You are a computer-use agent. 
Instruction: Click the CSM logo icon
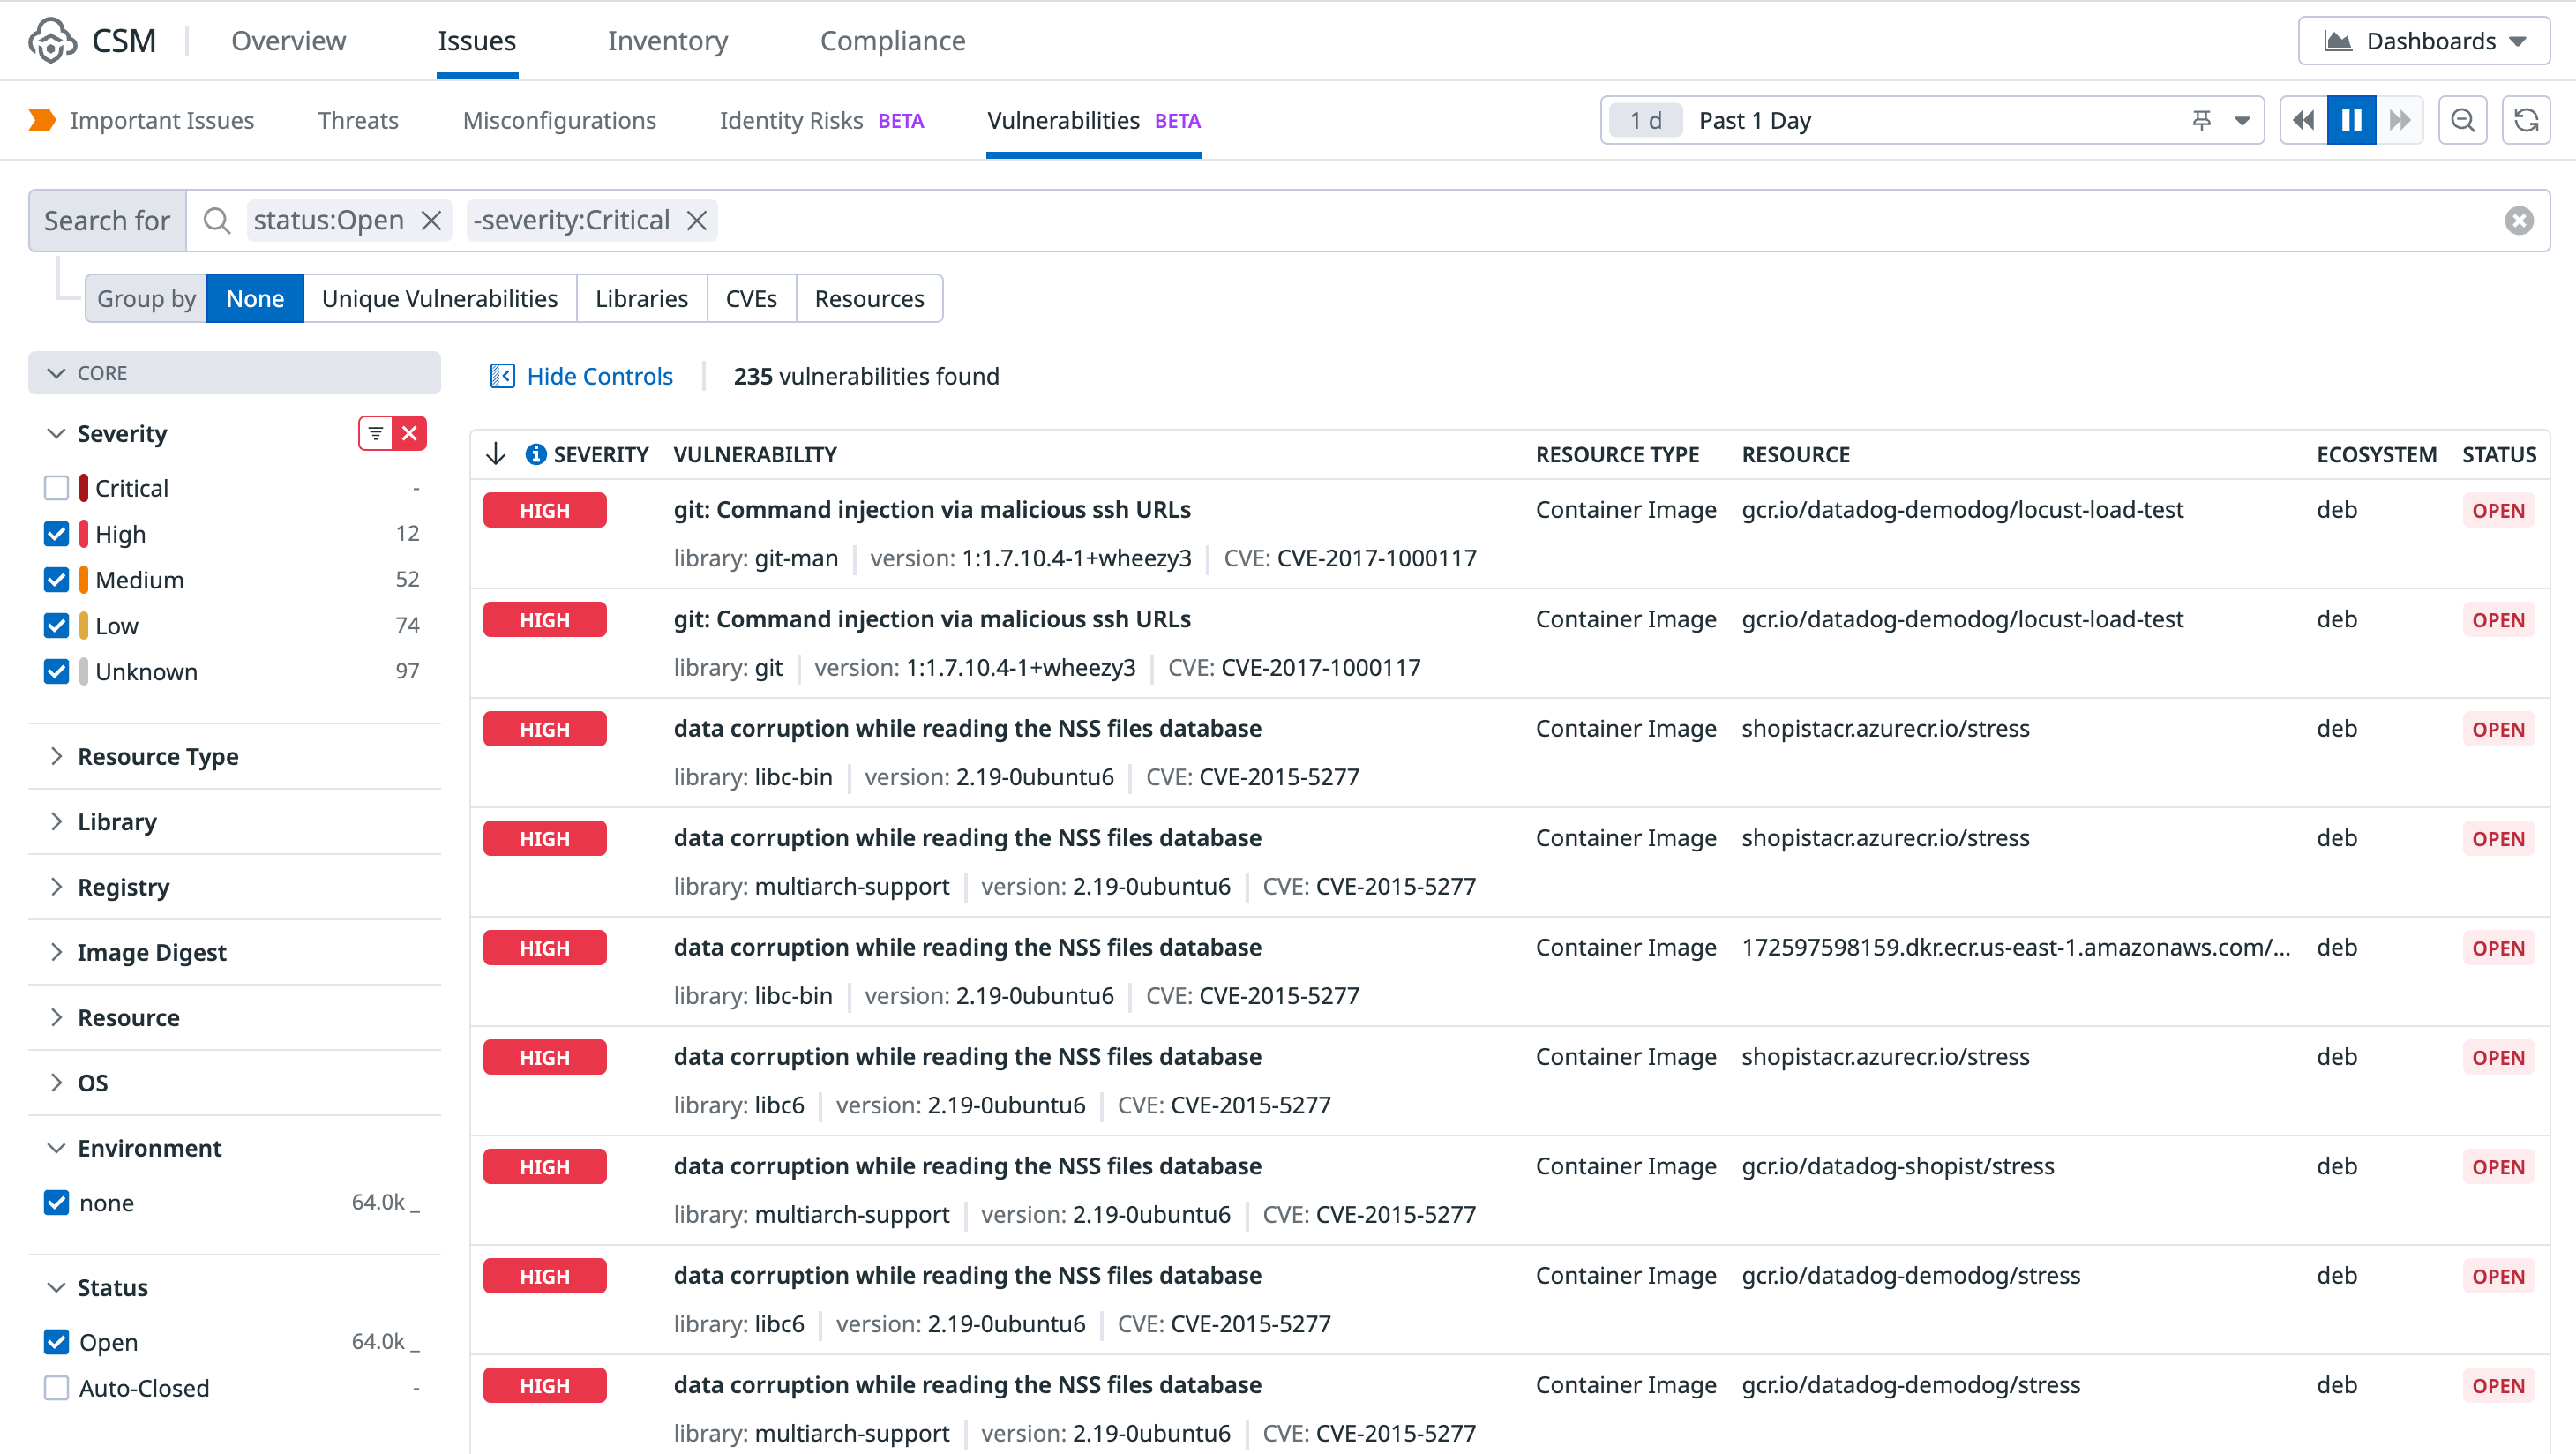[x=52, y=41]
